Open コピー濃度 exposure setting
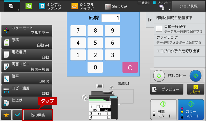 click(27, 91)
